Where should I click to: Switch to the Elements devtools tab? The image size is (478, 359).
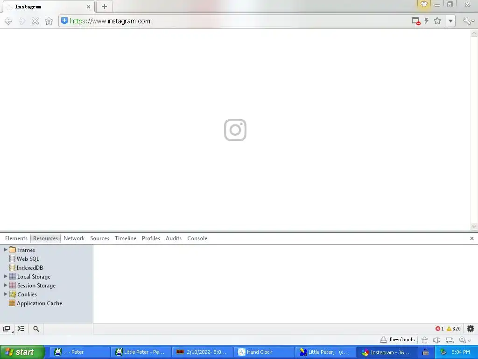[16, 238]
